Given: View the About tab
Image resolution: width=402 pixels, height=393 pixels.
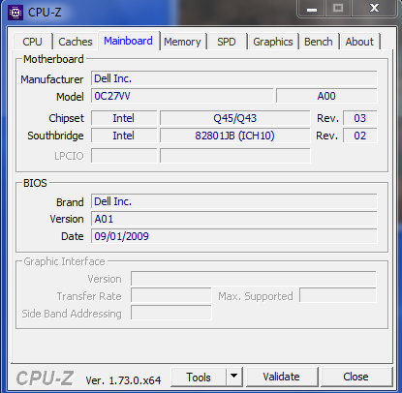Looking at the screenshot, I should click(x=359, y=42).
